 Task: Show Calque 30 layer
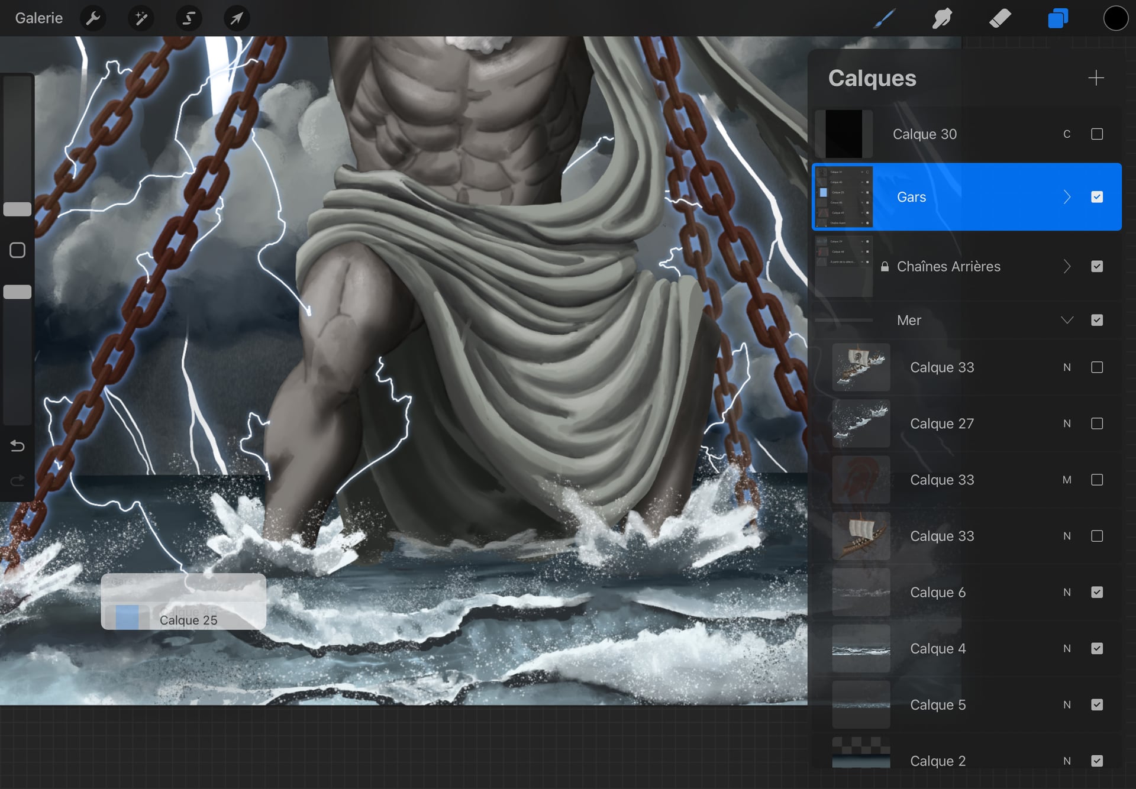tap(1096, 134)
